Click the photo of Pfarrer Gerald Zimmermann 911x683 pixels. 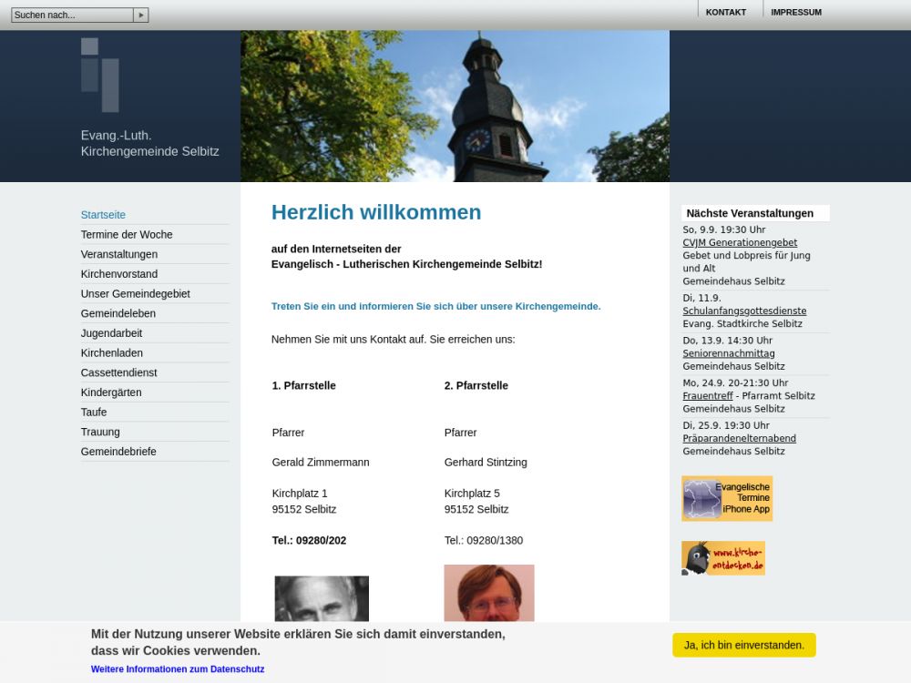[x=322, y=598]
